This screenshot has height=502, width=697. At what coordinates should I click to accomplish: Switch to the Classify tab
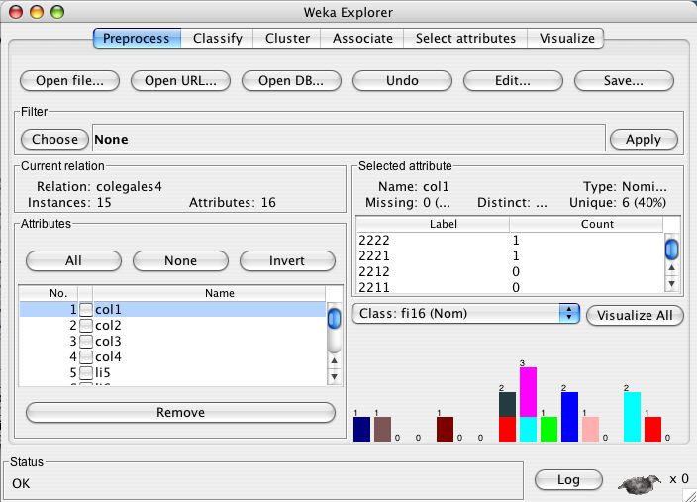[x=218, y=38]
